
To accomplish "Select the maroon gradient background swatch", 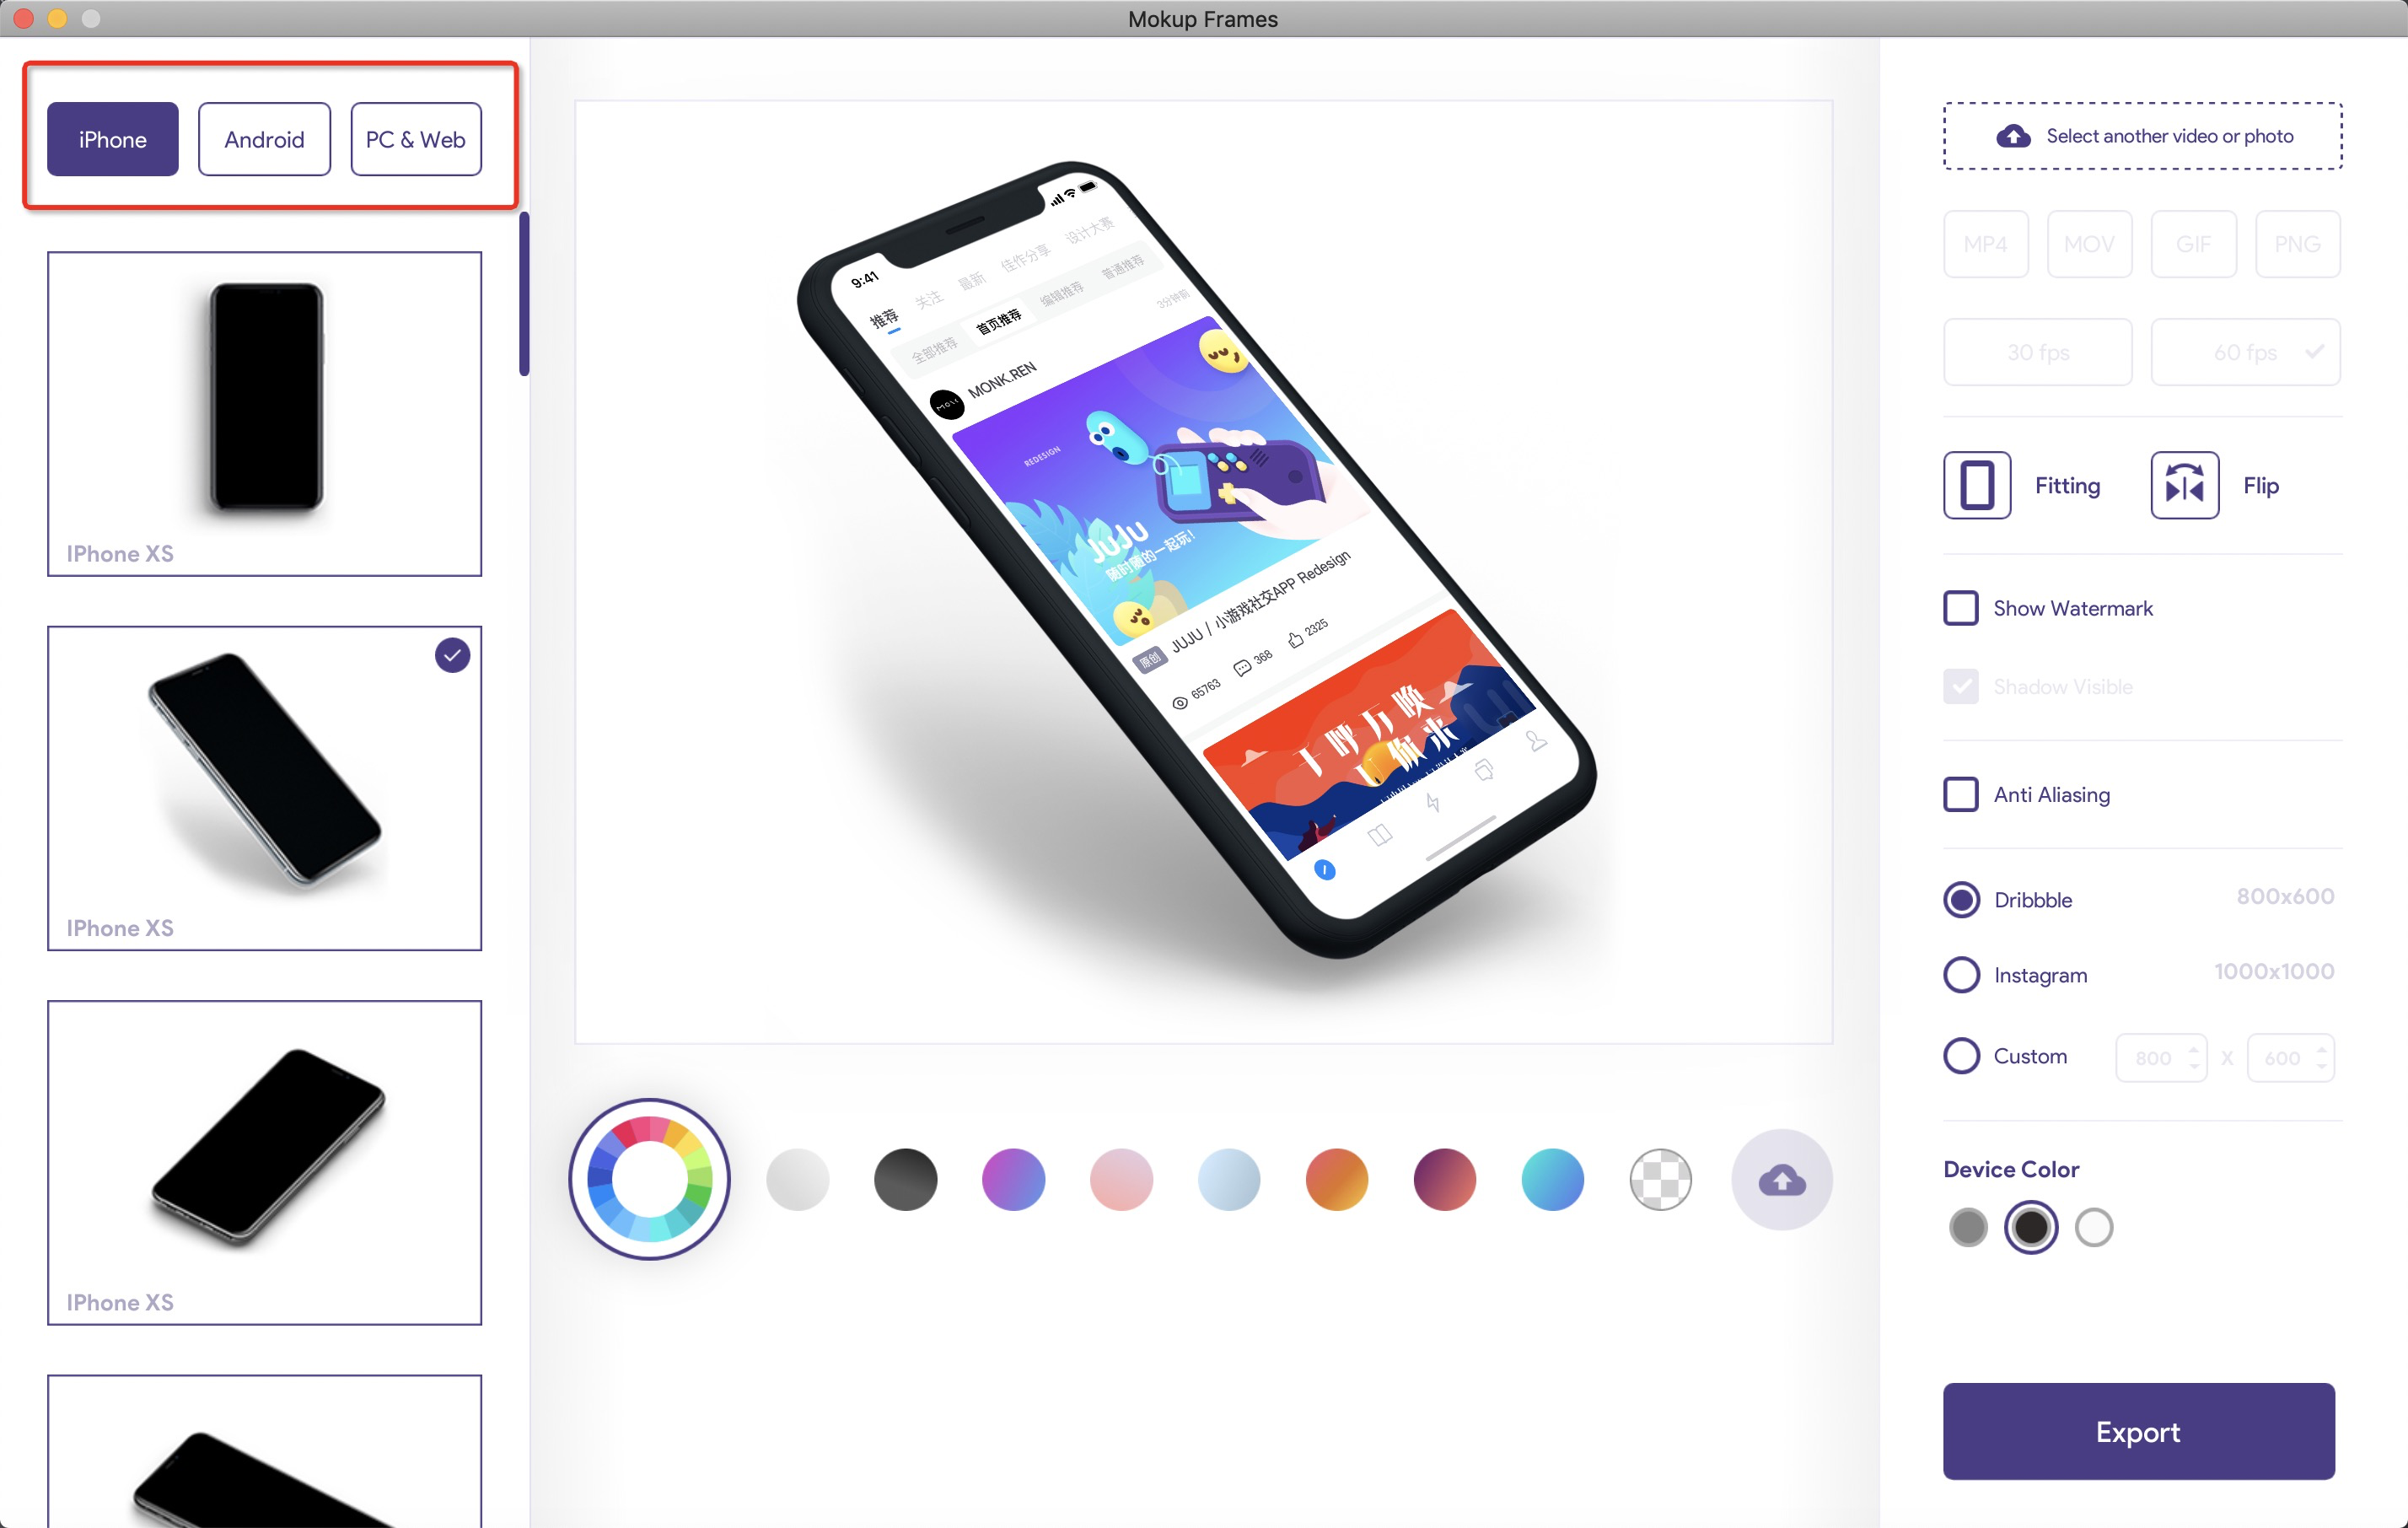I will click(x=1445, y=1179).
